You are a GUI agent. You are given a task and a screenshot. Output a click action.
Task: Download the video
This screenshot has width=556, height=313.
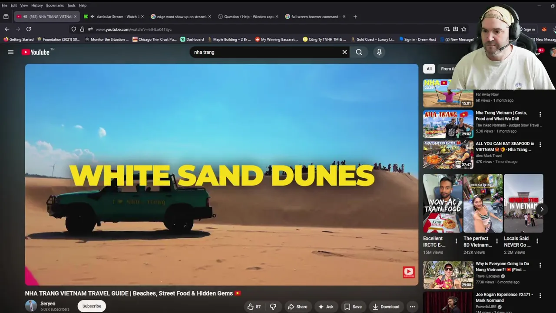point(386,306)
